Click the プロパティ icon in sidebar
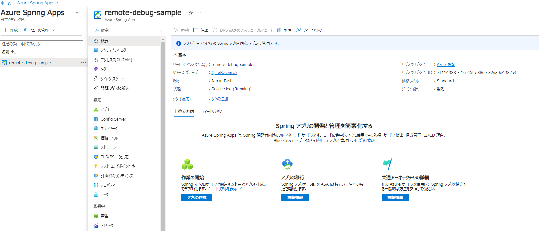The image size is (539, 231). pyautogui.click(x=96, y=185)
